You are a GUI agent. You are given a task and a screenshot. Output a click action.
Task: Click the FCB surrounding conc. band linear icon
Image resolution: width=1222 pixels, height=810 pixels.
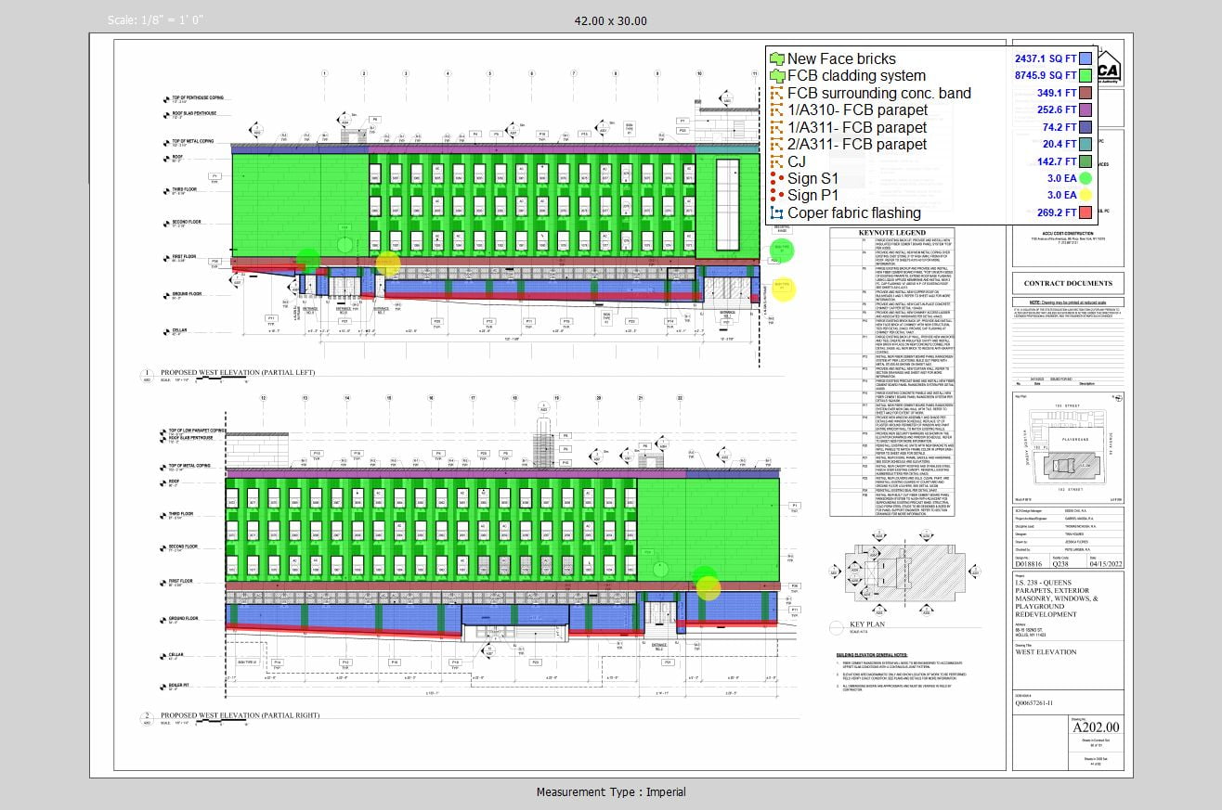click(x=777, y=93)
